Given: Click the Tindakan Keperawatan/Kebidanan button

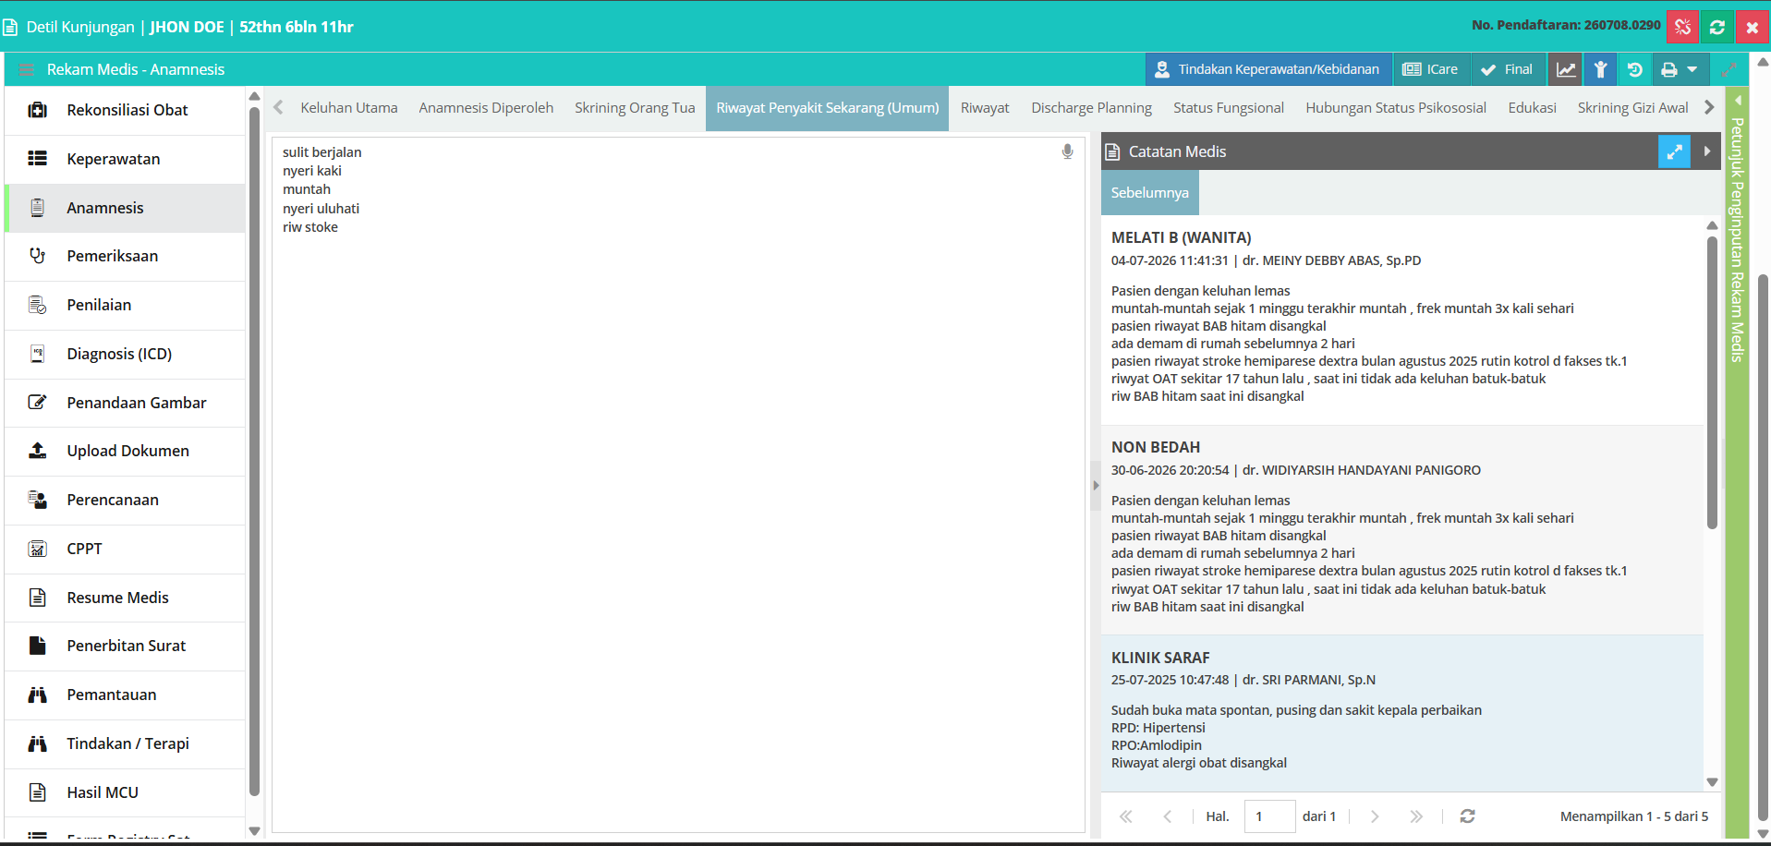Looking at the screenshot, I should click(x=1268, y=69).
